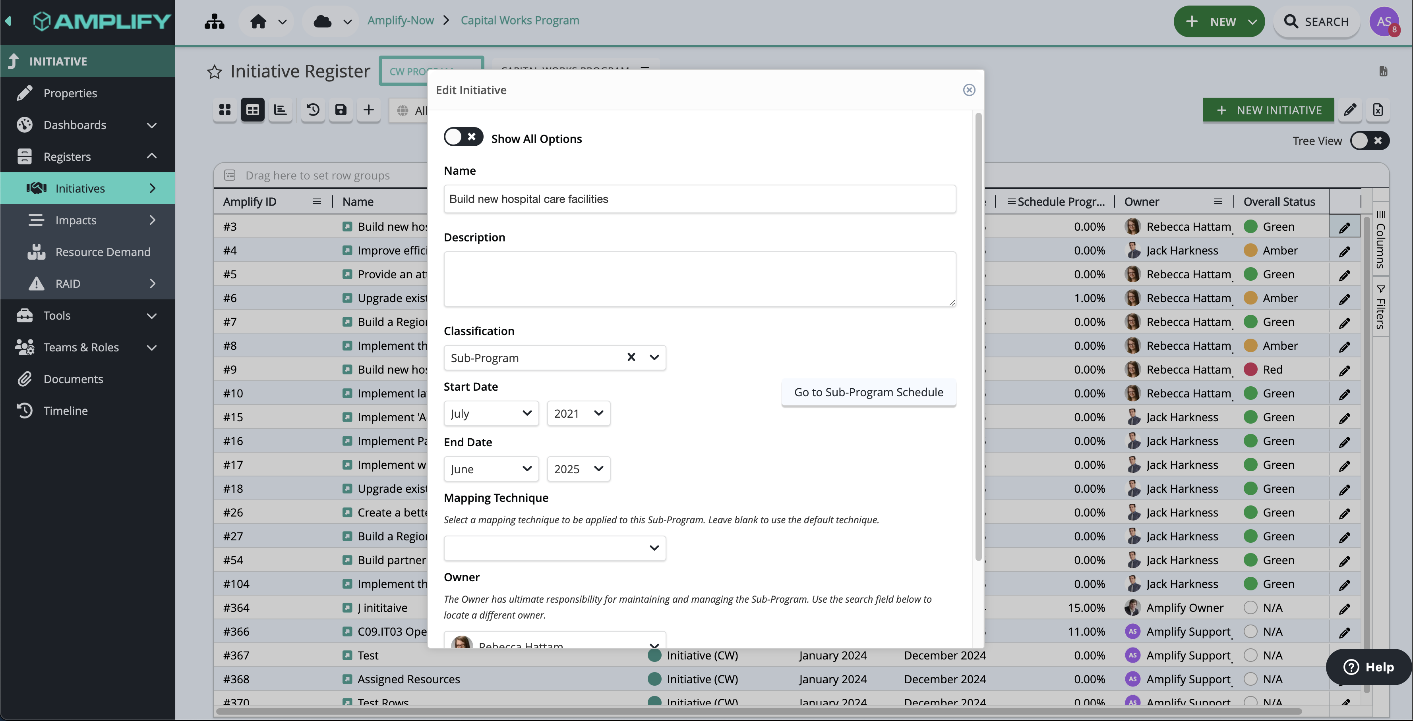Image resolution: width=1413 pixels, height=721 pixels.
Task: Open the Help widget
Action: (x=1368, y=667)
